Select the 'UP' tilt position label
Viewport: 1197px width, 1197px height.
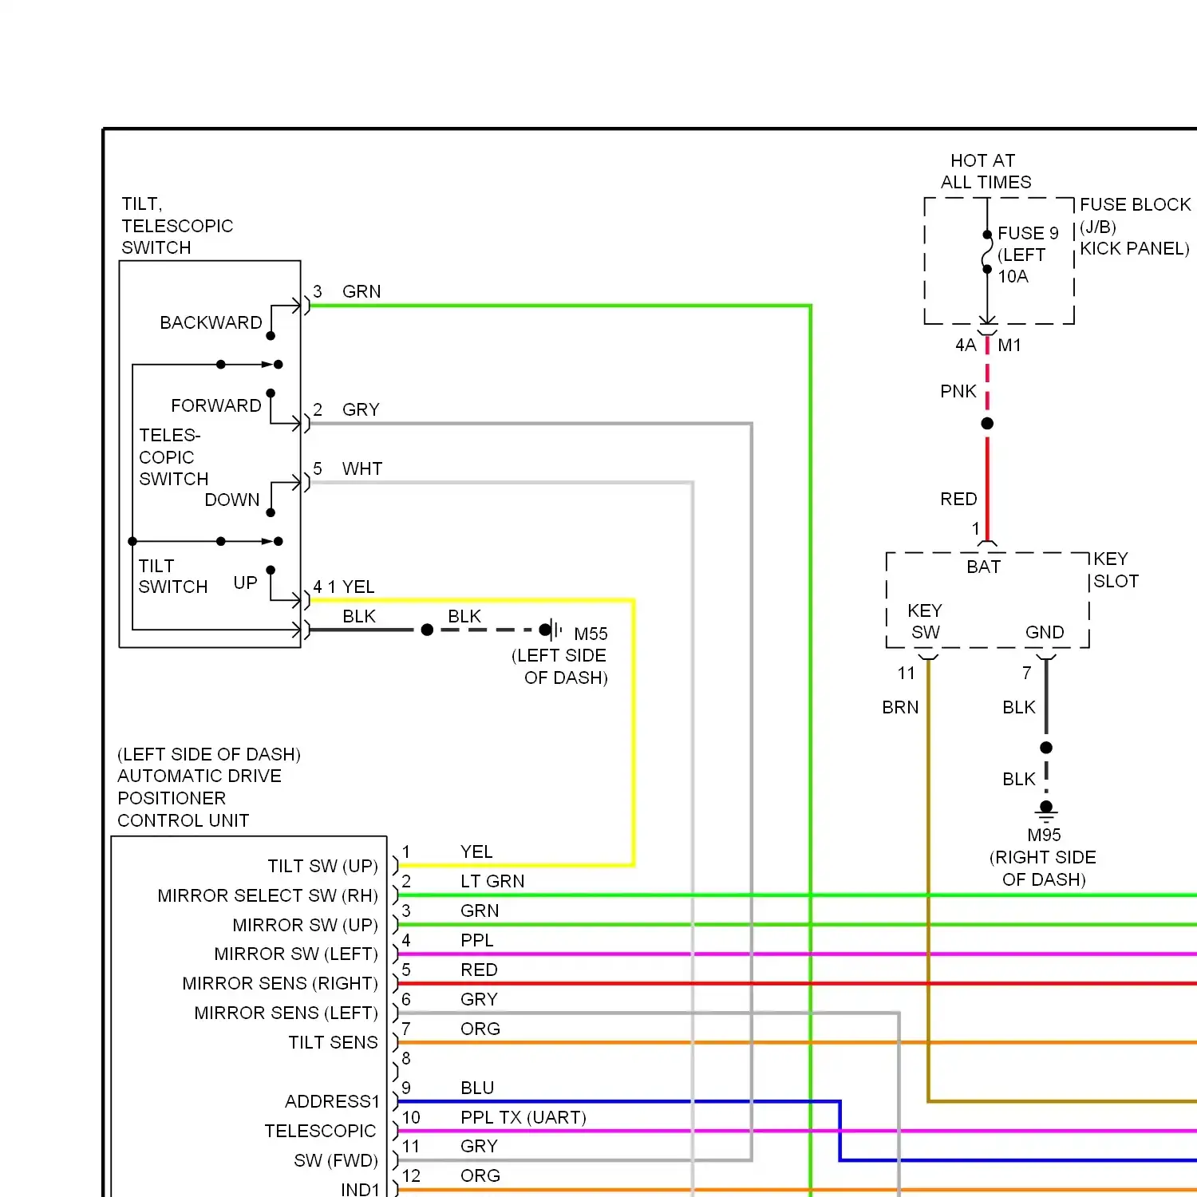pyautogui.click(x=245, y=583)
